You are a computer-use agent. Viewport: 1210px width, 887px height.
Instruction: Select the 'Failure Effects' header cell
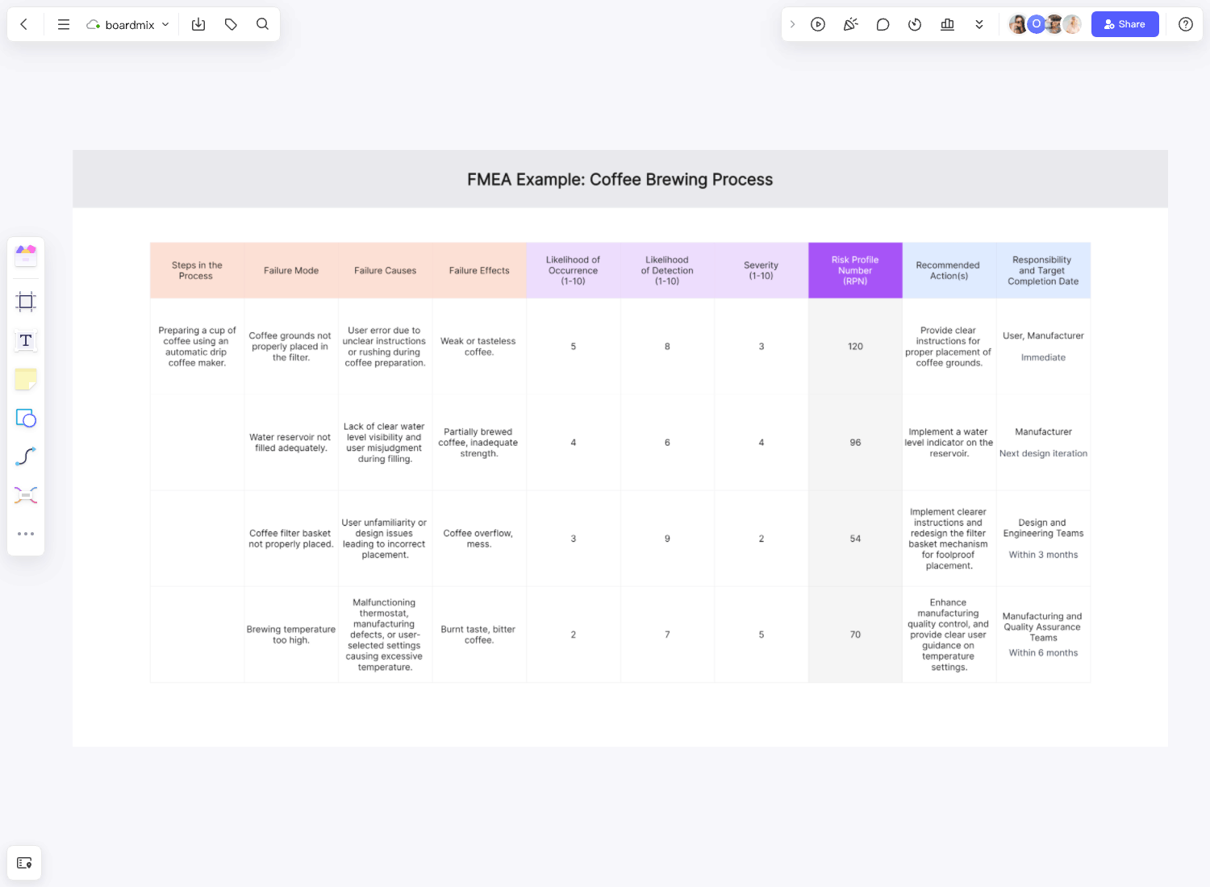[479, 270]
